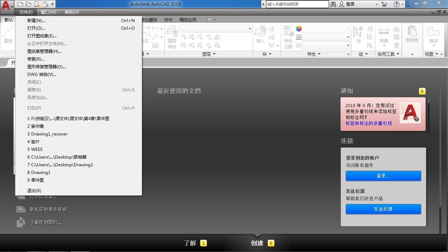Viewport: 448px width, 252px height.
Task: Click the 登录... button
Action: (x=383, y=176)
